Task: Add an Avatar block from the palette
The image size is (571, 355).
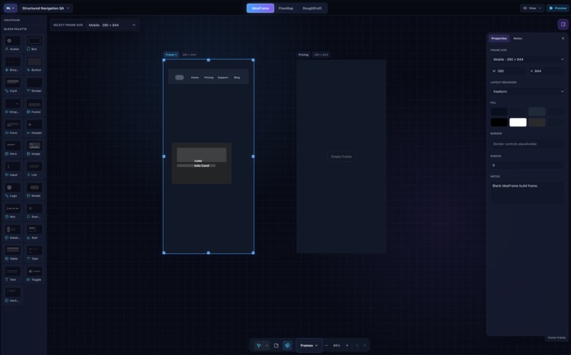Action: (13, 44)
